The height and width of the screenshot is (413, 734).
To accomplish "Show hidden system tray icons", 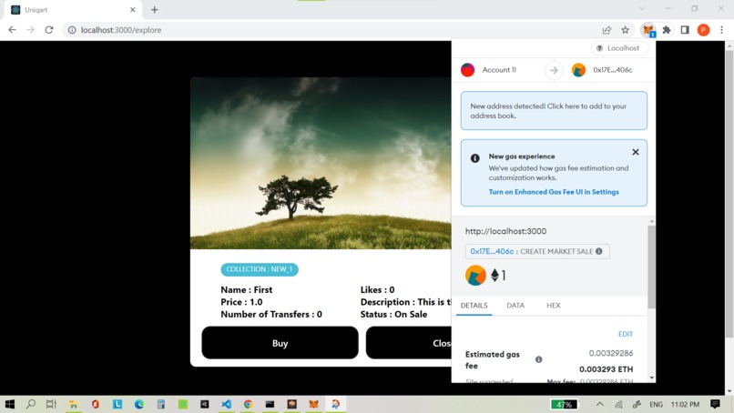I will pyautogui.click(x=599, y=404).
